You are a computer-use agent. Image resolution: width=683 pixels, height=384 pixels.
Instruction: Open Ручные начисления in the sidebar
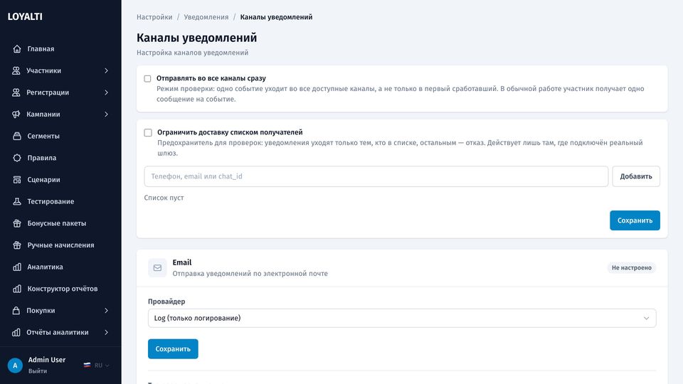coord(60,245)
